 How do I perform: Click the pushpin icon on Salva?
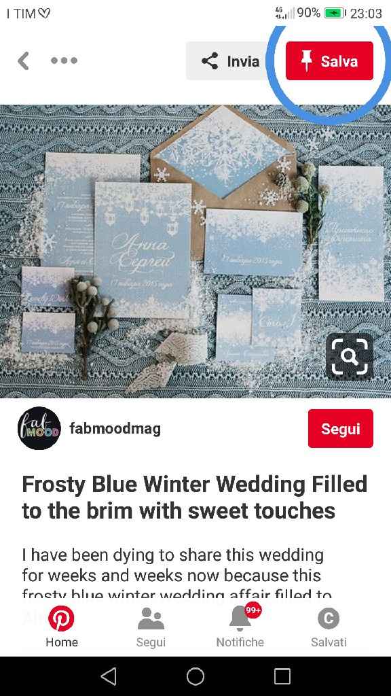[306, 60]
